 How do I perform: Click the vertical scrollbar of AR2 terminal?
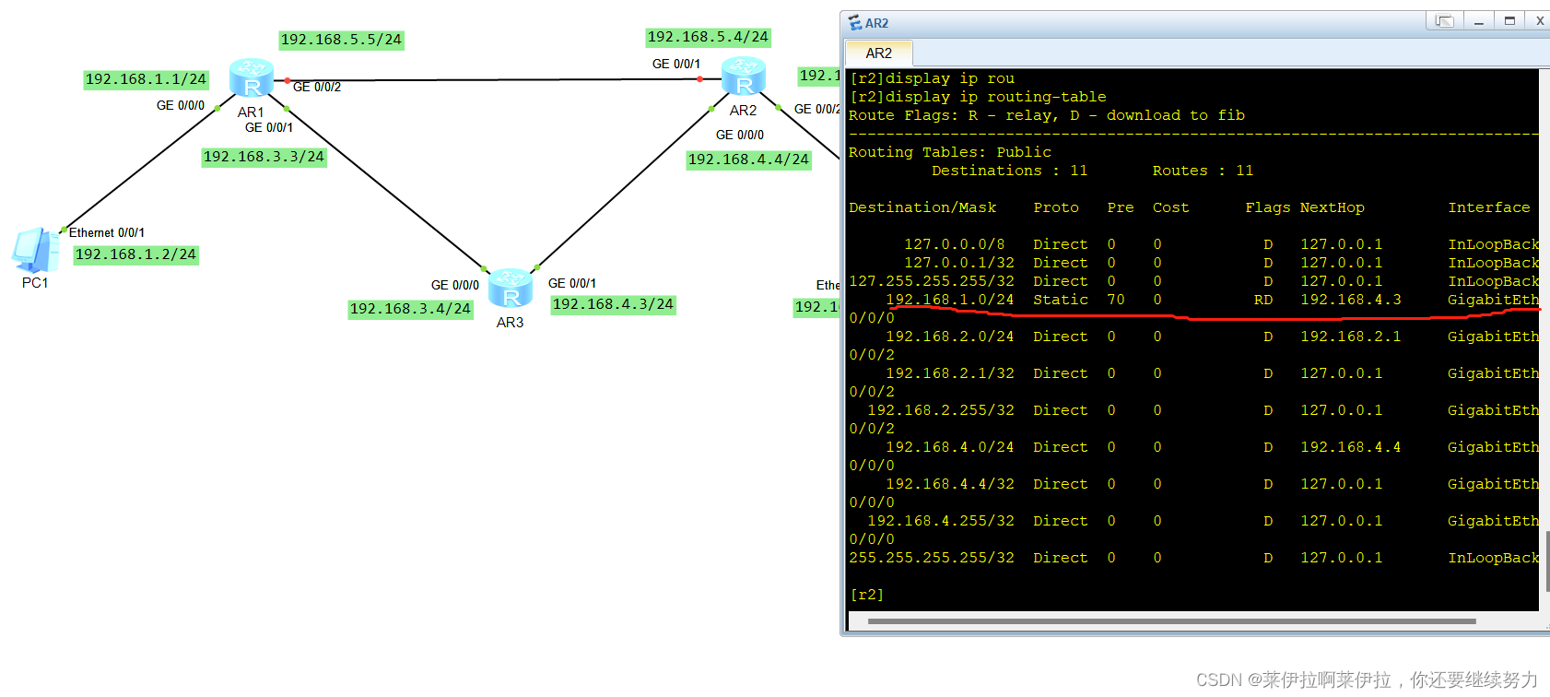pyautogui.click(x=1547, y=561)
